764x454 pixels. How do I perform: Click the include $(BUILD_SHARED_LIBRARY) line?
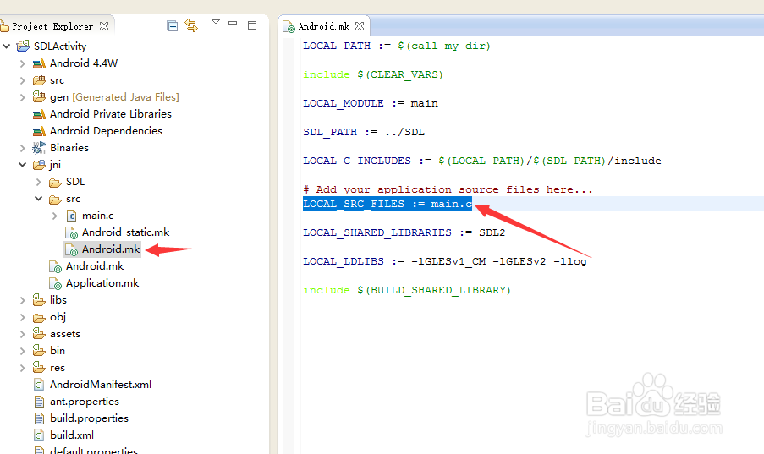(407, 290)
